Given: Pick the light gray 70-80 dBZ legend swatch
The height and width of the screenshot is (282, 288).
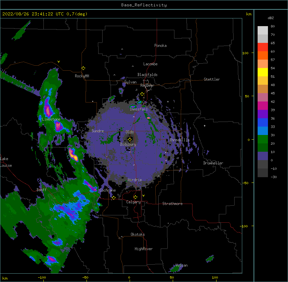Looking at the screenshot, I should tap(263, 30).
